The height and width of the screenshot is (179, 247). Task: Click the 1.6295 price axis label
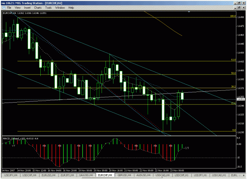[x=241, y=132]
